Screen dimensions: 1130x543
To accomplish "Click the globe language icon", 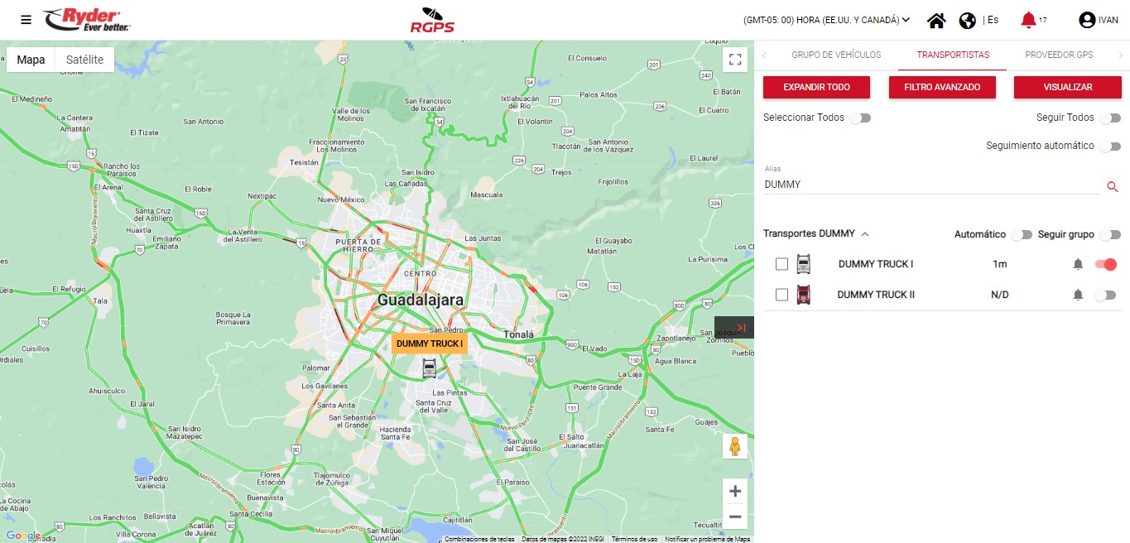I will click(967, 21).
